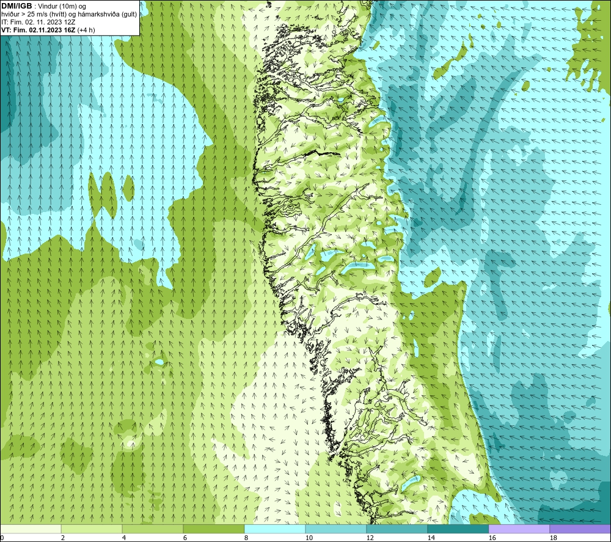Screen dimensions: 611x542
Task: Click the lavender 16–18 m/s color swatch
Action: (519, 529)
